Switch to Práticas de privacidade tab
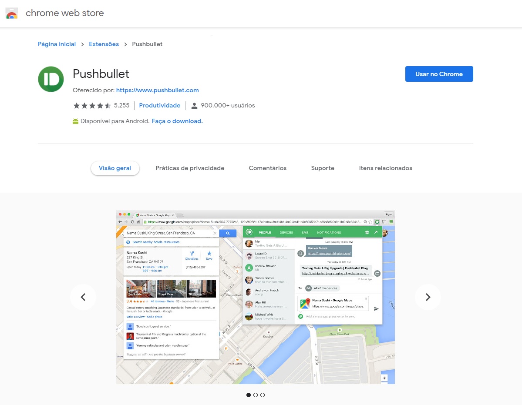The height and width of the screenshot is (405, 522). point(190,168)
